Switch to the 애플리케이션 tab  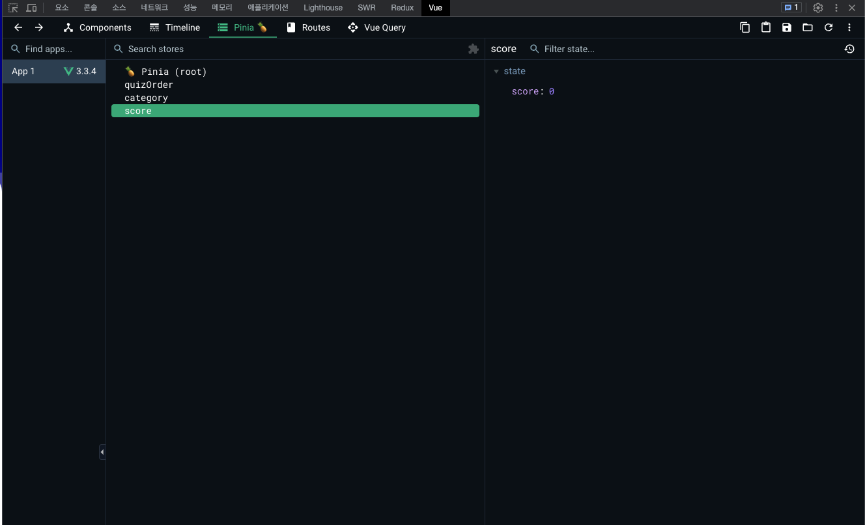click(268, 8)
